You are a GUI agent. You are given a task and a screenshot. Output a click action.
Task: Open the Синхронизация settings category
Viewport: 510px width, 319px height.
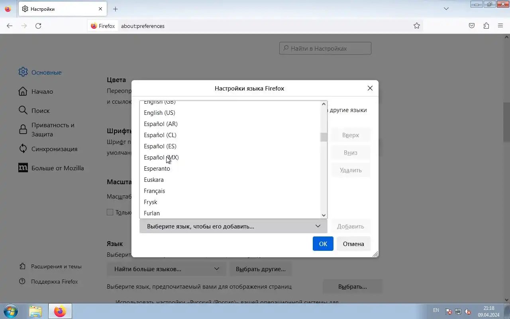(48, 149)
